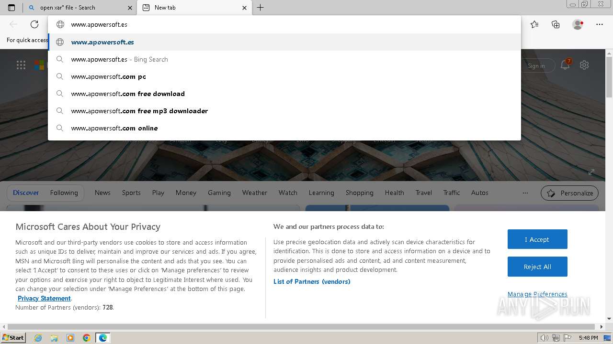Close the "open xar file - Search" tab
Screen dimensions: 613x344
130,8
